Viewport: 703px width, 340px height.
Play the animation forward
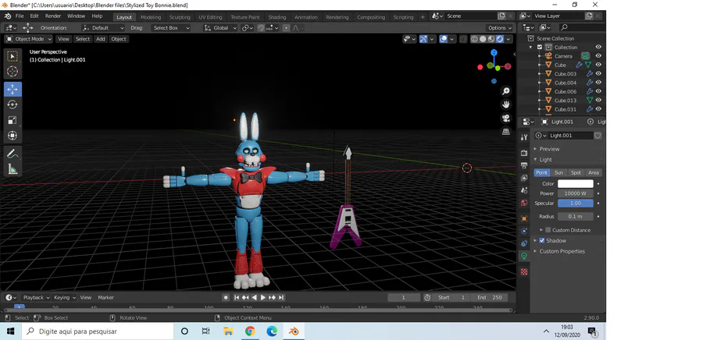tap(263, 298)
